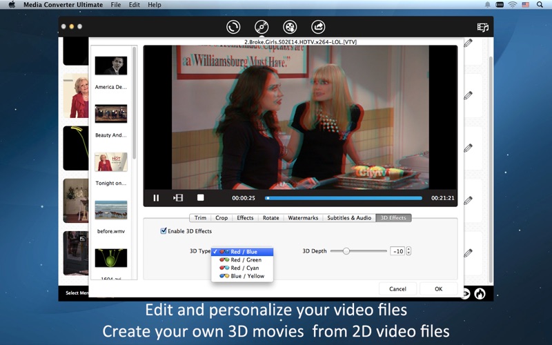Switch to the Crop tab
The image size is (552, 345).
pyautogui.click(x=221, y=218)
